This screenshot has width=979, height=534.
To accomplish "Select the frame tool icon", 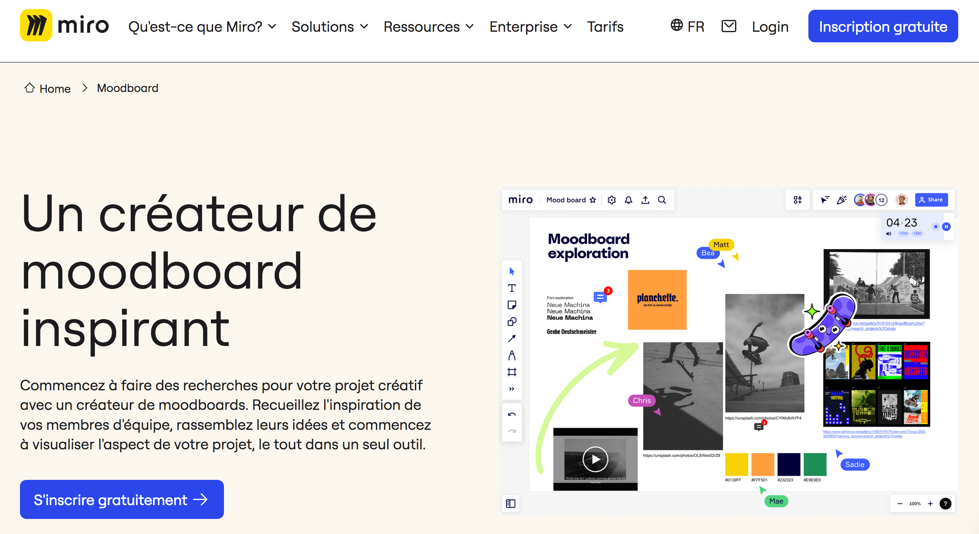I will point(512,372).
